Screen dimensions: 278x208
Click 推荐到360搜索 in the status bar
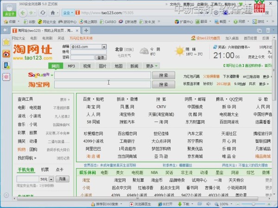104,204
